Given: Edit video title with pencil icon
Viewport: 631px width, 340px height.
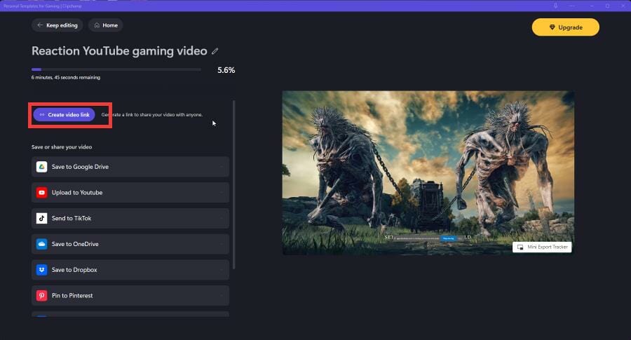Looking at the screenshot, I should tap(215, 51).
